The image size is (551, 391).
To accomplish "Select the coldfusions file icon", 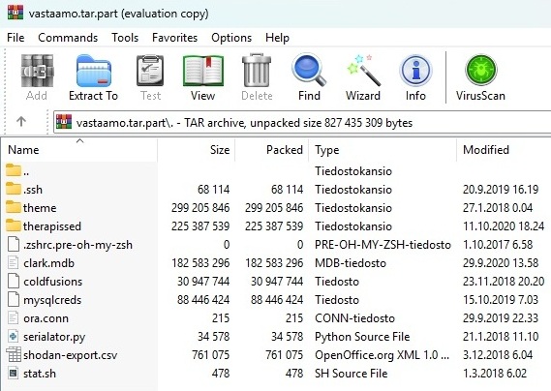I will 14,281.
